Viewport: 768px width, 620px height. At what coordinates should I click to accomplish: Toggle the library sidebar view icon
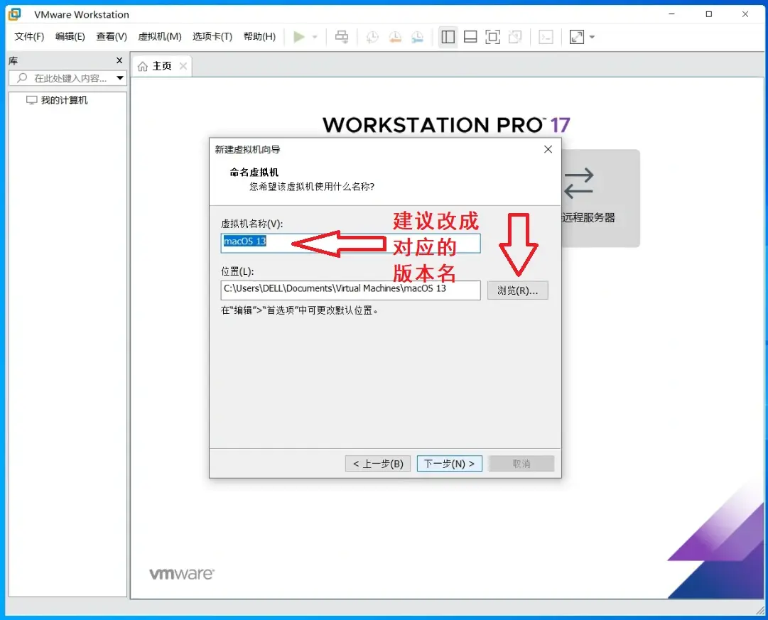click(x=448, y=37)
